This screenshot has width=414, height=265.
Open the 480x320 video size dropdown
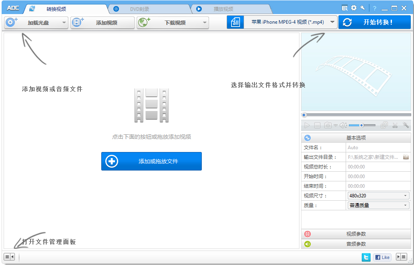click(378, 196)
